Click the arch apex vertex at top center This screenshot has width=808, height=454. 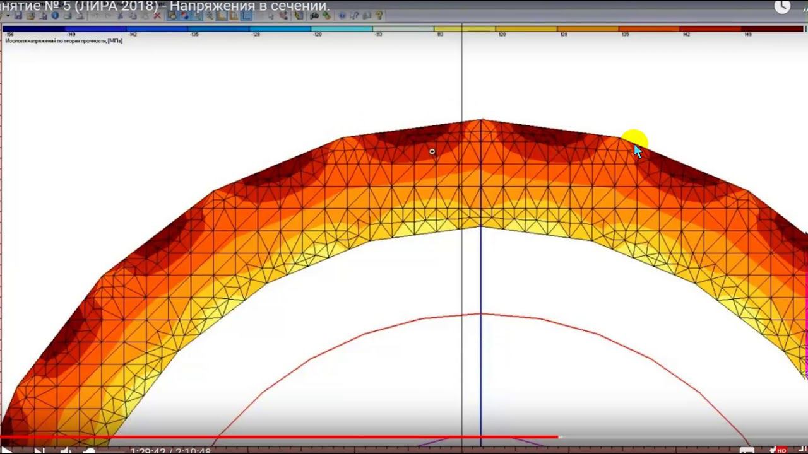[482, 119]
